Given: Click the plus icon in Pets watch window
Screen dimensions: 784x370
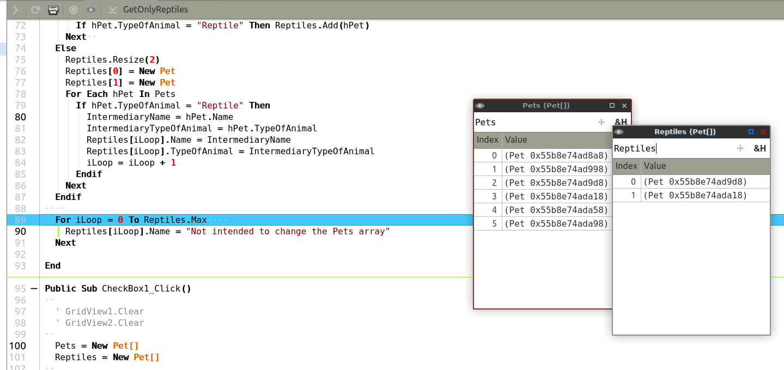Looking at the screenshot, I should pos(601,122).
